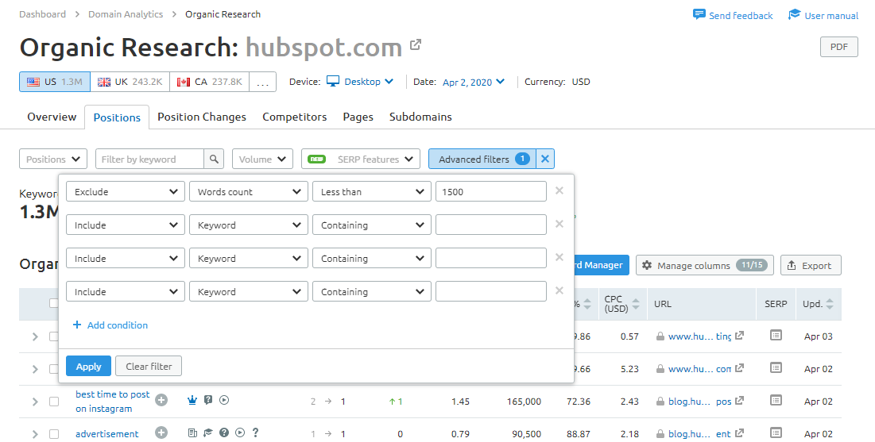Click the PDF export button
Viewport: 875px width, 442px height.
click(x=838, y=47)
